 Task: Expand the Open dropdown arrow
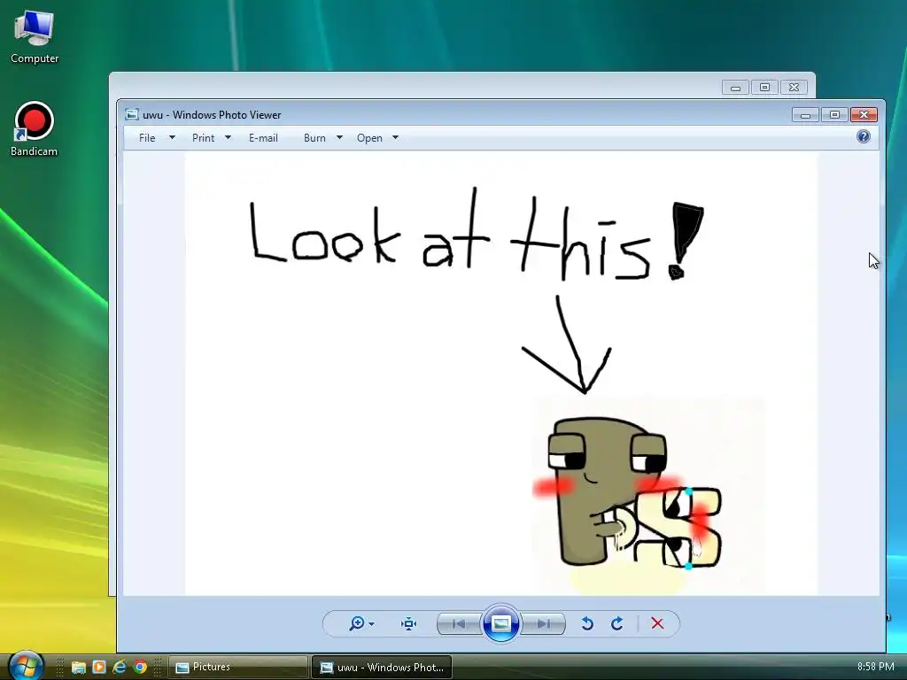(x=396, y=137)
